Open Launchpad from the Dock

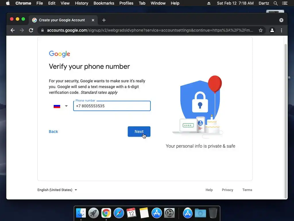point(94,213)
